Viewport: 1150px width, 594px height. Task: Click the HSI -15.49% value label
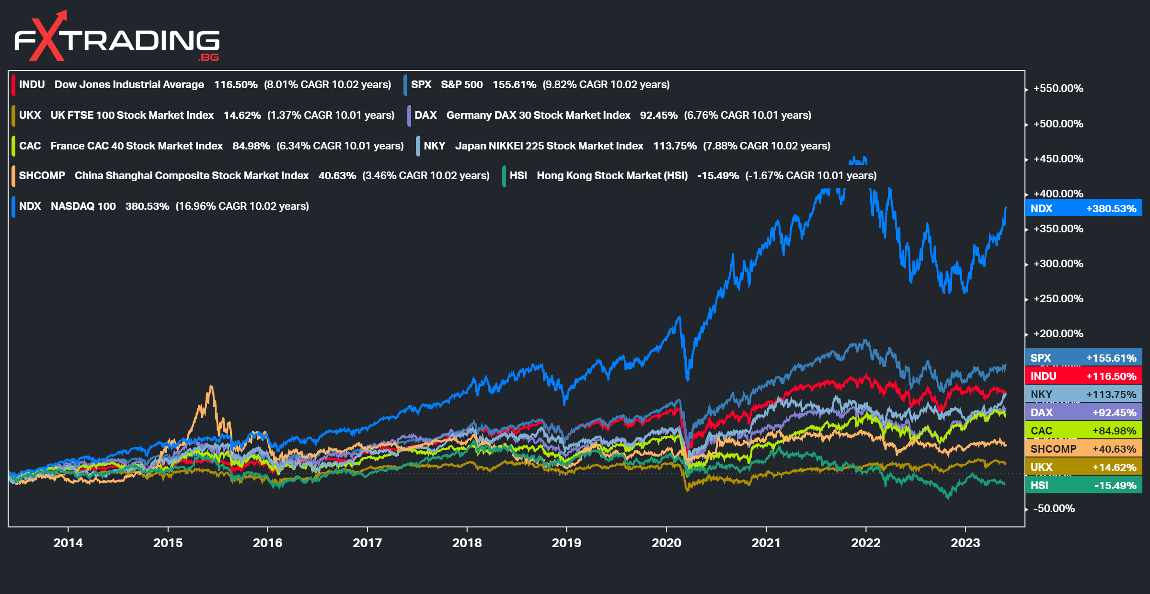click(1084, 485)
